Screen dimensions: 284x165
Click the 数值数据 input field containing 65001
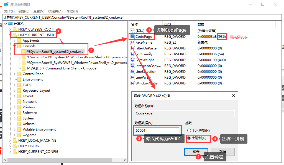click(x=157, y=131)
